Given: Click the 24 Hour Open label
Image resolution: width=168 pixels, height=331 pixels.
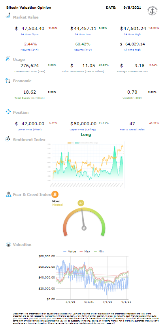Looking at the screenshot, I should (30, 34).
